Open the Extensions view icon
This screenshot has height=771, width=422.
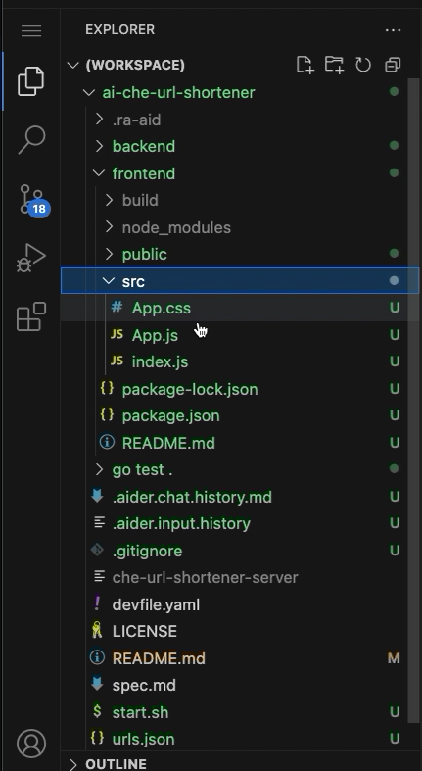31,316
